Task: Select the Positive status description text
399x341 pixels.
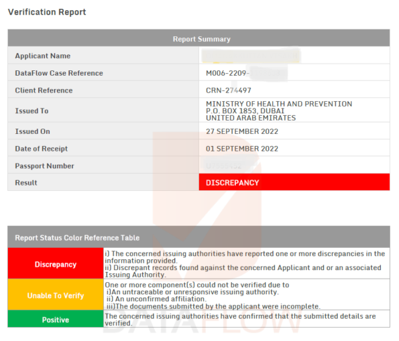Action: pos(240,320)
